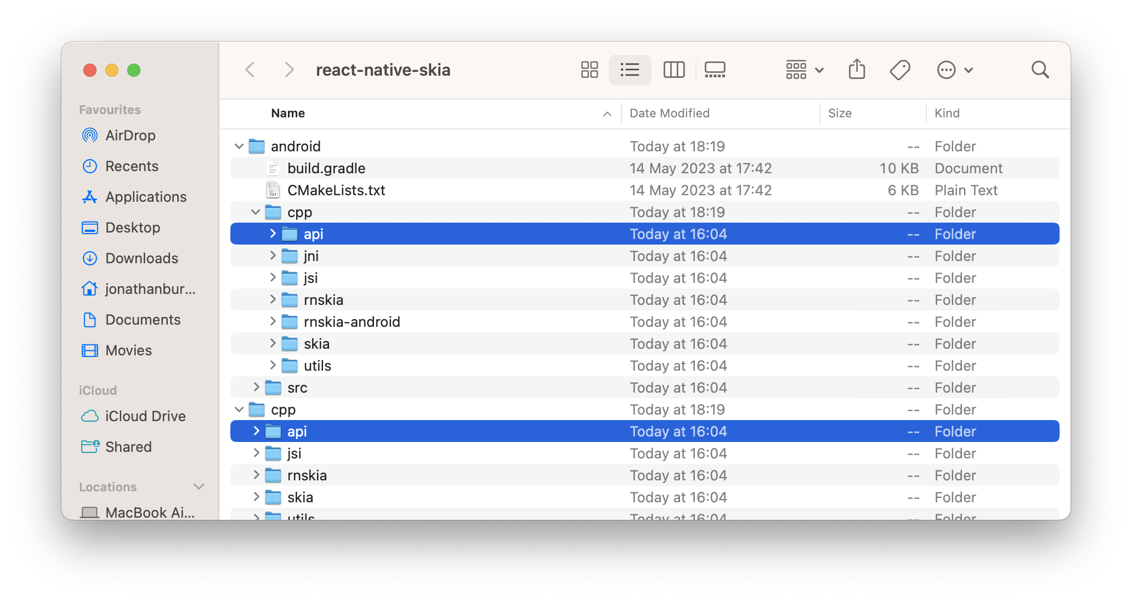Select list view mode
This screenshot has width=1132, height=601.
pos(630,70)
